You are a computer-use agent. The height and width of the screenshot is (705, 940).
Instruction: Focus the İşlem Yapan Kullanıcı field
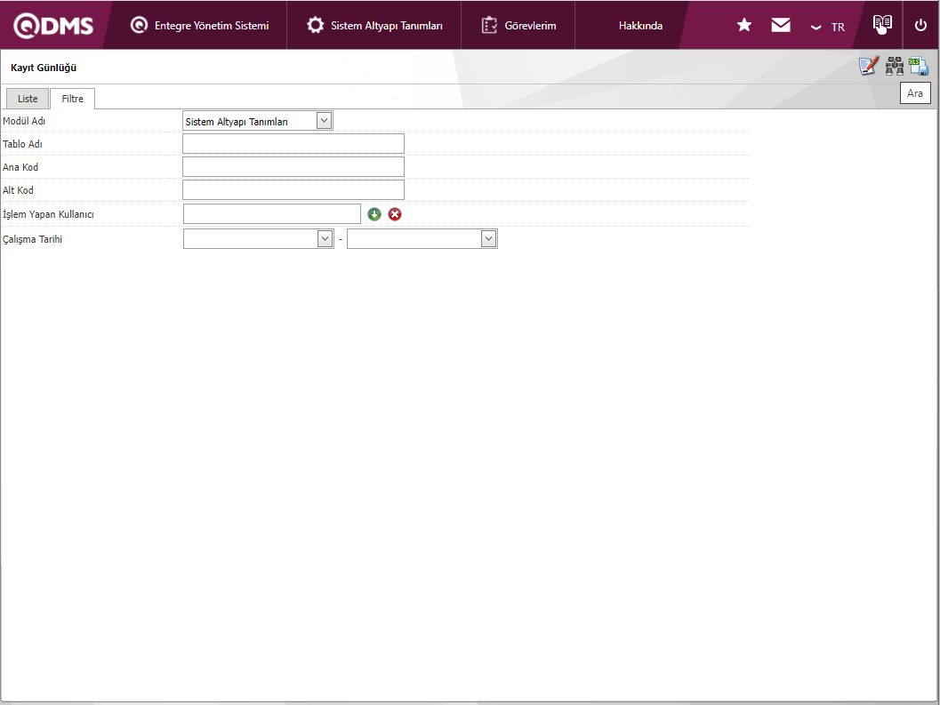click(272, 214)
